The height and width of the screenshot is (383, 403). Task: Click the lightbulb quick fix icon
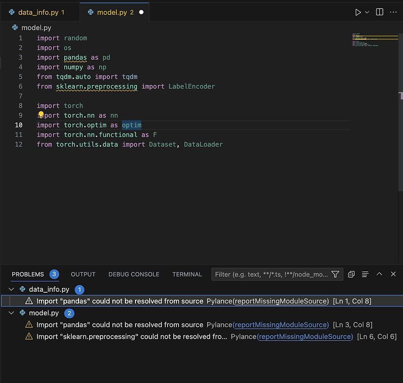[x=41, y=114]
